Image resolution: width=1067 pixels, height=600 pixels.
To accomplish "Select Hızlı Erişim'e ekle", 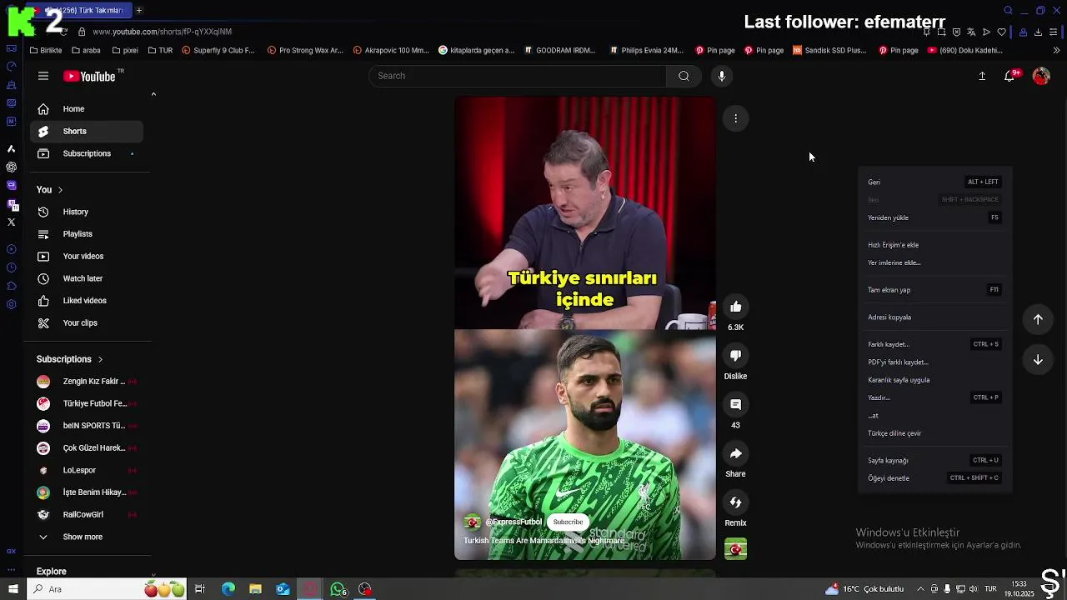I will [934, 245].
